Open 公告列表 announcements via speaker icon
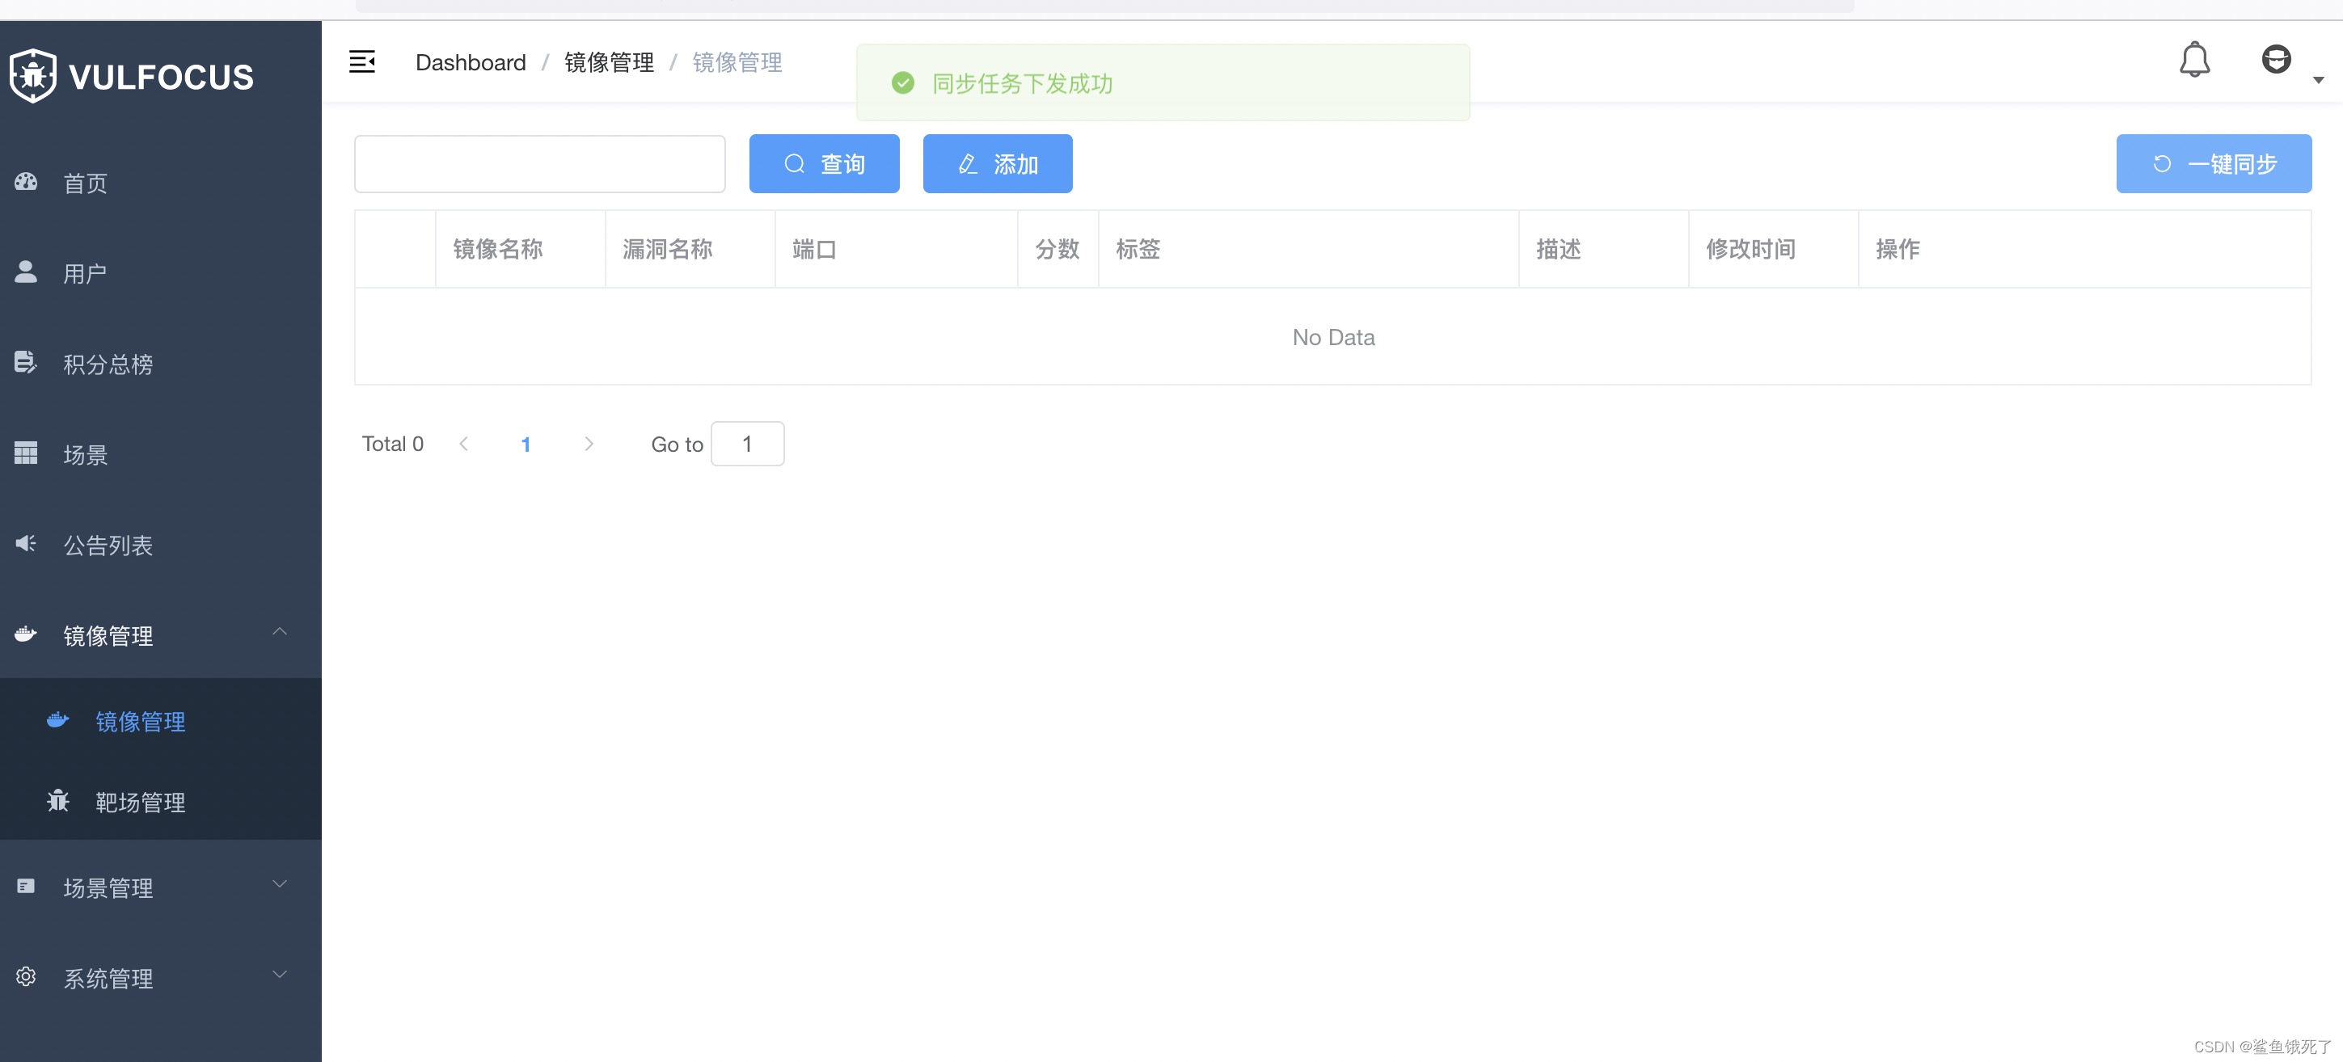This screenshot has height=1062, width=2343. (x=24, y=544)
